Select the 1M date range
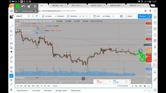The width and height of the screenshot is (166, 93). [25, 86]
